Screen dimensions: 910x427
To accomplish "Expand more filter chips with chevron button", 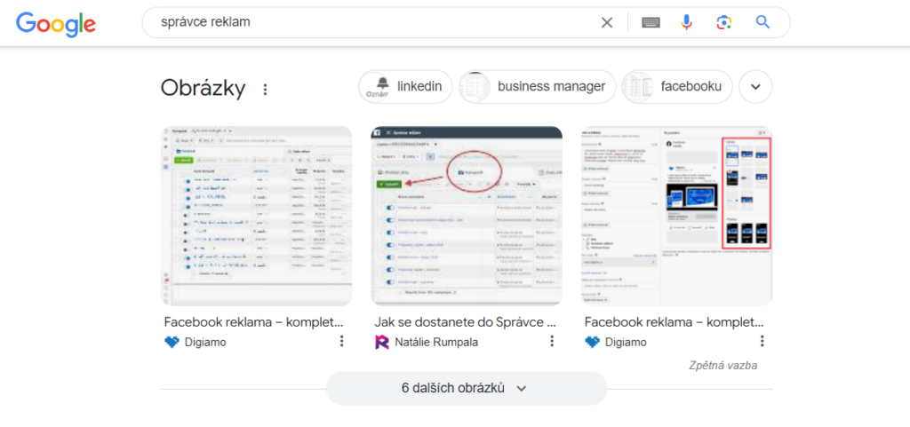I will point(755,87).
